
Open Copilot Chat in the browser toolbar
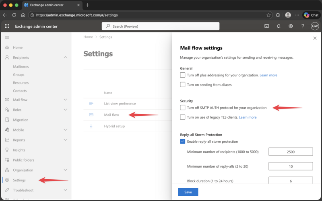pos(311,15)
